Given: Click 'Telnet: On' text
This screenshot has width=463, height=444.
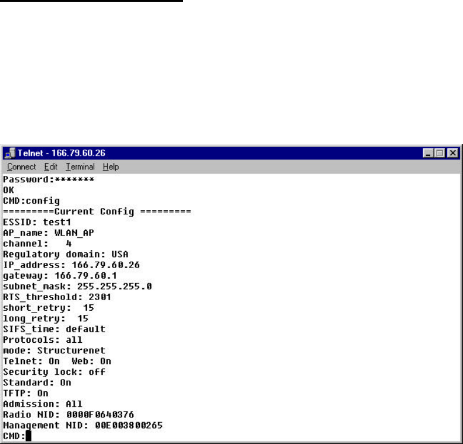Looking at the screenshot, I should point(31,362).
